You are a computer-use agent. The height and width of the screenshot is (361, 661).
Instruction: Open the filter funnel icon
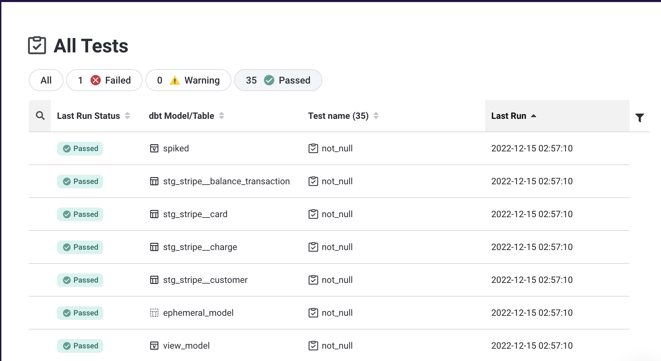click(639, 118)
